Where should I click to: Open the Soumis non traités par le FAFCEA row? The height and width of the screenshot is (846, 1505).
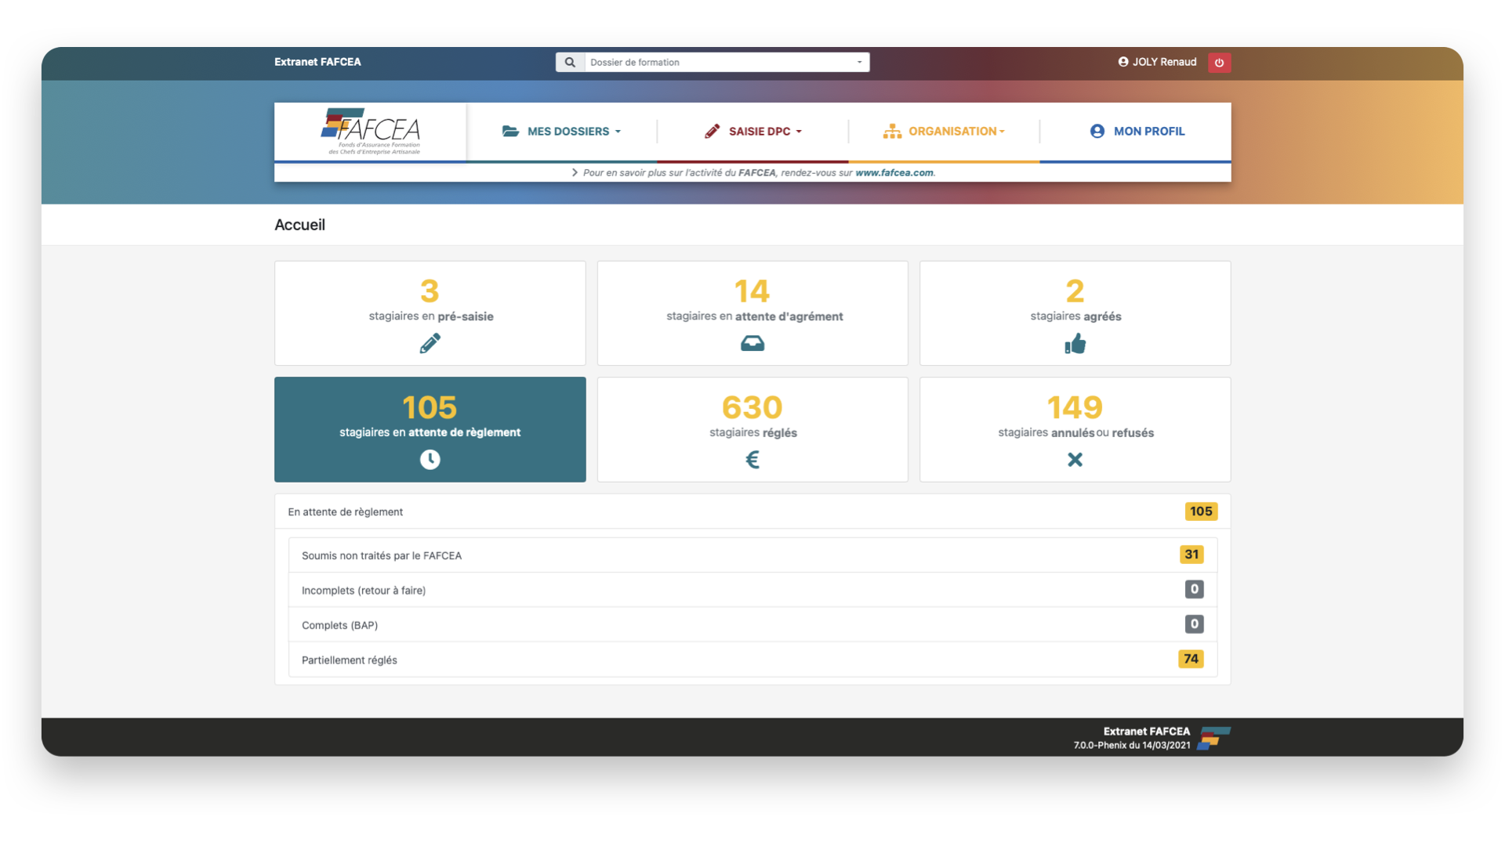tap(382, 555)
